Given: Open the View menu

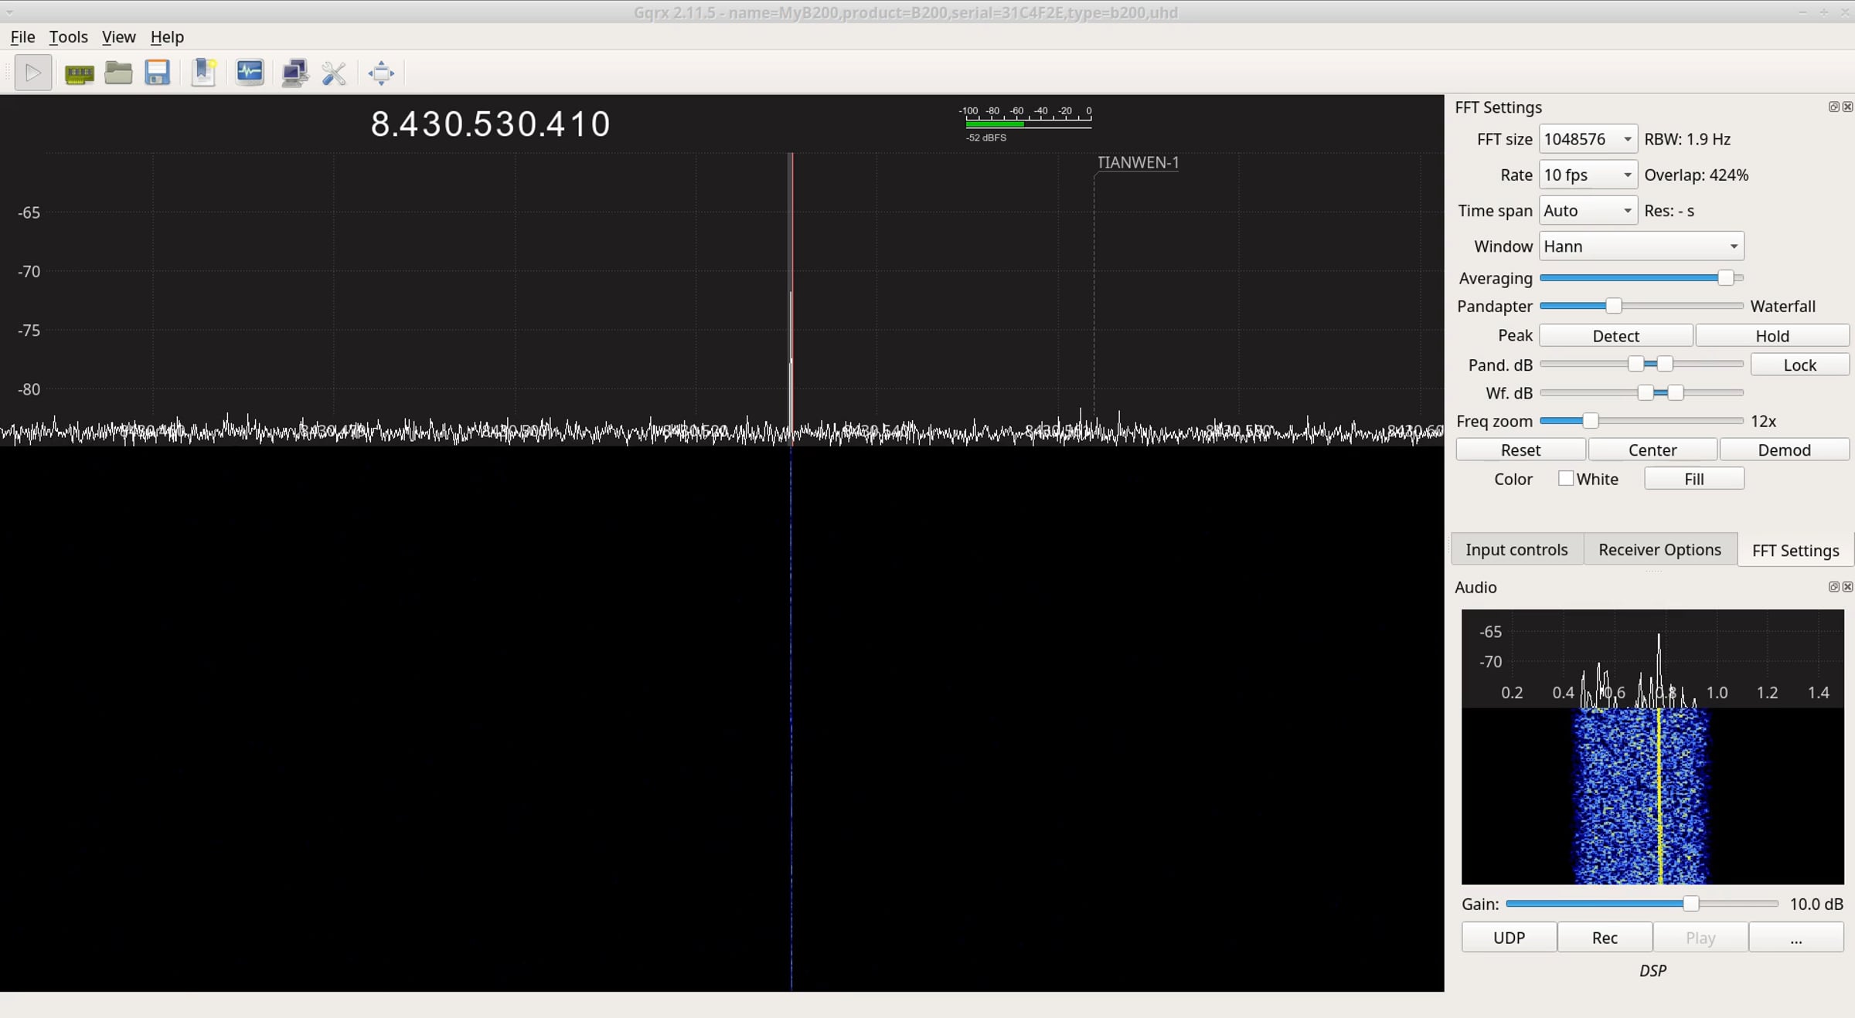Looking at the screenshot, I should (118, 37).
